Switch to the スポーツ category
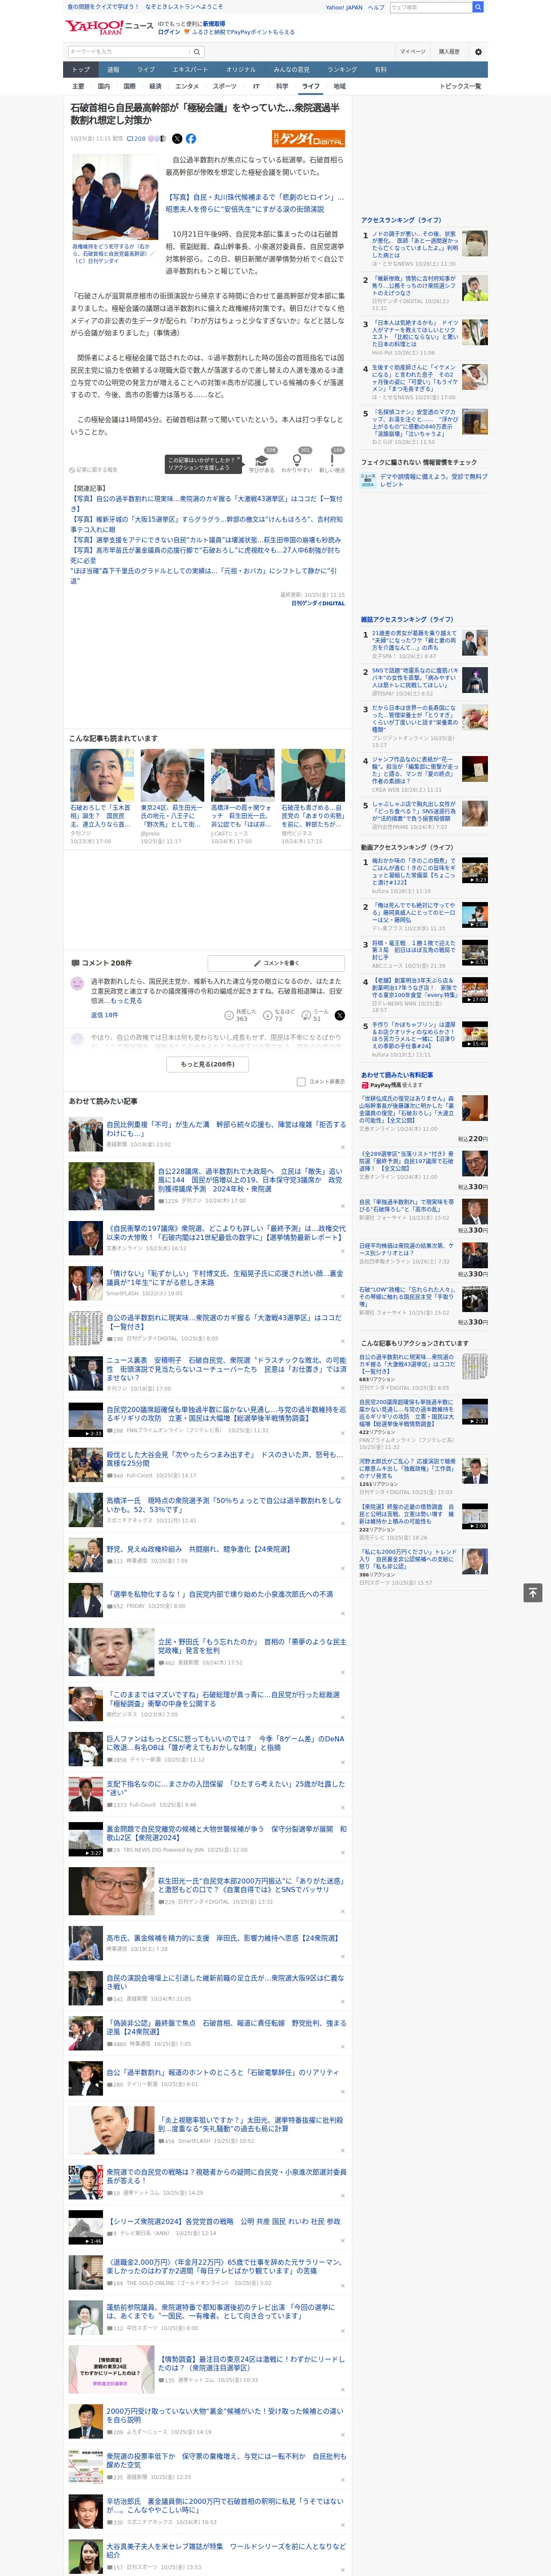The height and width of the screenshot is (2576, 551). click(225, 86)
